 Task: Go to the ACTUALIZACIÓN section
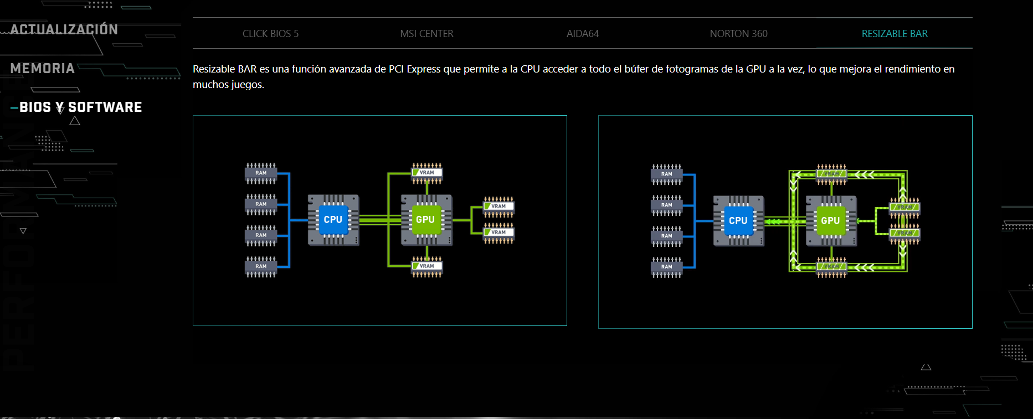[x=64, y=29]
